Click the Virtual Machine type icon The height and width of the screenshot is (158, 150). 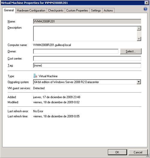coord(35,76)
